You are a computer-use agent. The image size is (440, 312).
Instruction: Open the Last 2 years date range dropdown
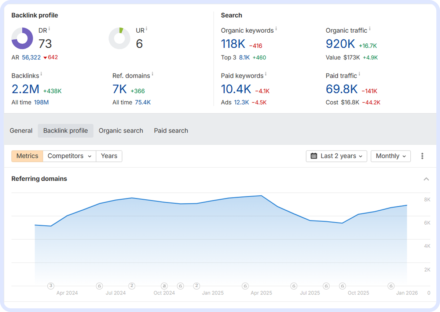tap(336, 156)
